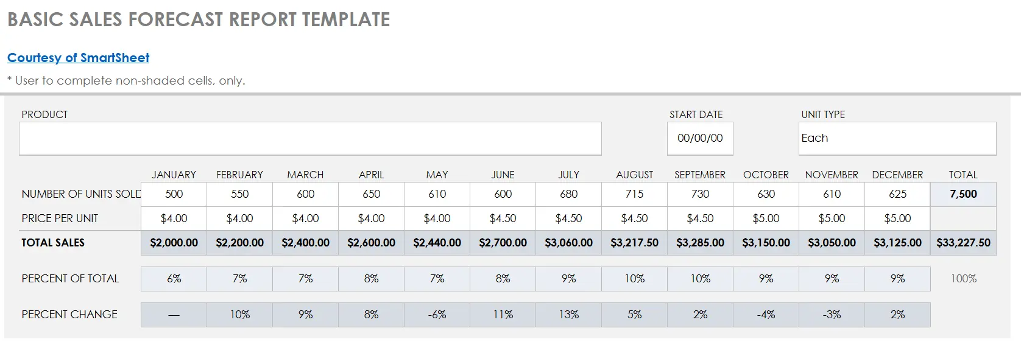Select January units sold cell with 500
Image resolution: width=1021 pixels, height=345 pixels.
point(174,194)
